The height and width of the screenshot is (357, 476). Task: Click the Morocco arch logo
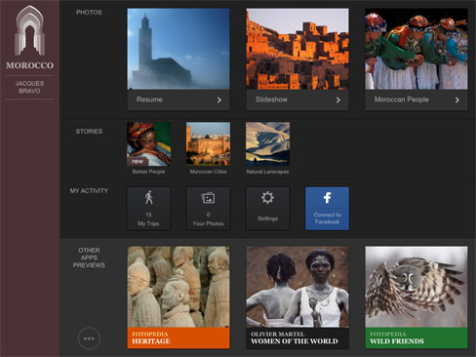click(29, 30)
